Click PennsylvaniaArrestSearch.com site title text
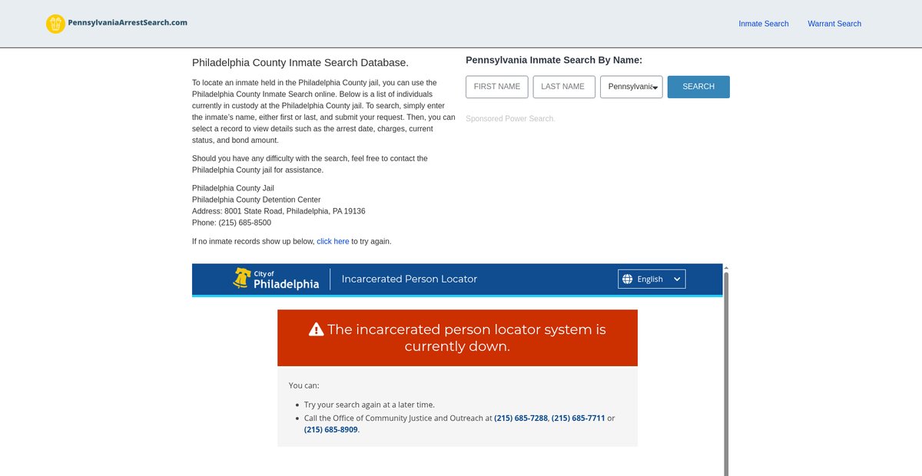This screenshot has width=922, height=476. coord(128,22)
